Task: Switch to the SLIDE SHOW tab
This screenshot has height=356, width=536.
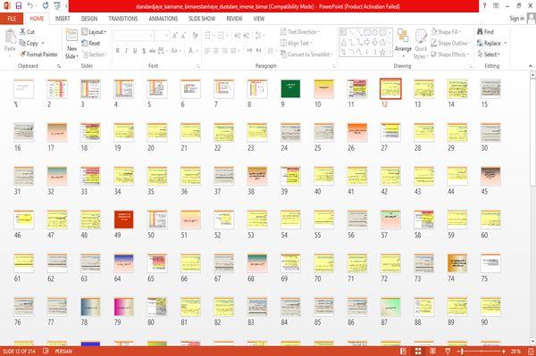Action: coord(202,19)
